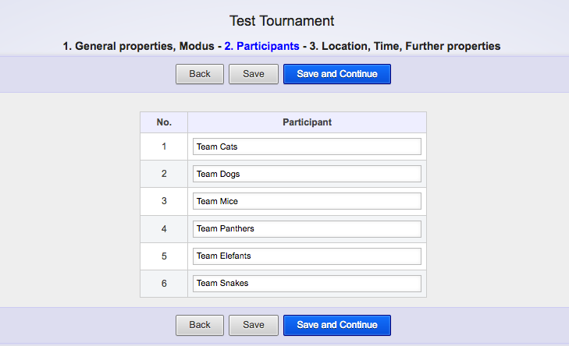
Task: Click the Test Tournament title
Action: (282, 21)
